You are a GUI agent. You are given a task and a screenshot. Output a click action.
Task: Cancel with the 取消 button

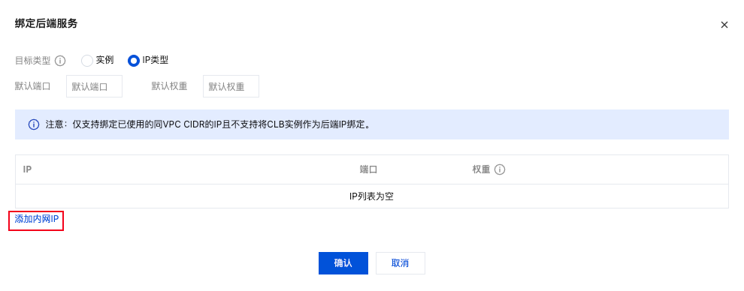(x=400, y=263)
